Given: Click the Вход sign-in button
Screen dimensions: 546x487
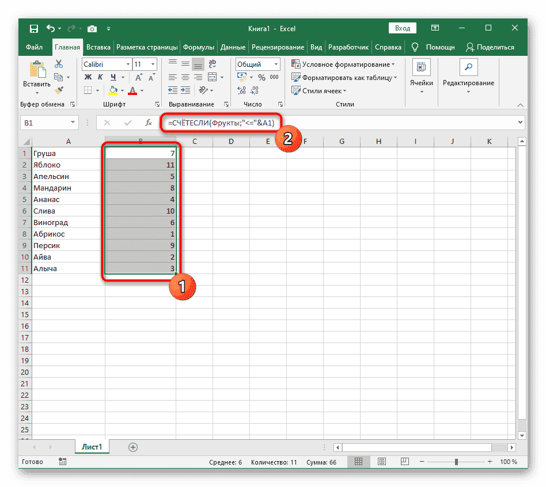Looking at the screenshot, I should coord(403,28).
